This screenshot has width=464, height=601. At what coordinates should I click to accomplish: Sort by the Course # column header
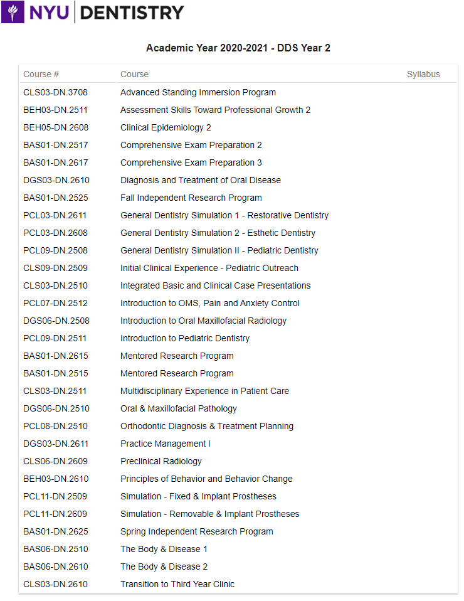coord(41,75)
